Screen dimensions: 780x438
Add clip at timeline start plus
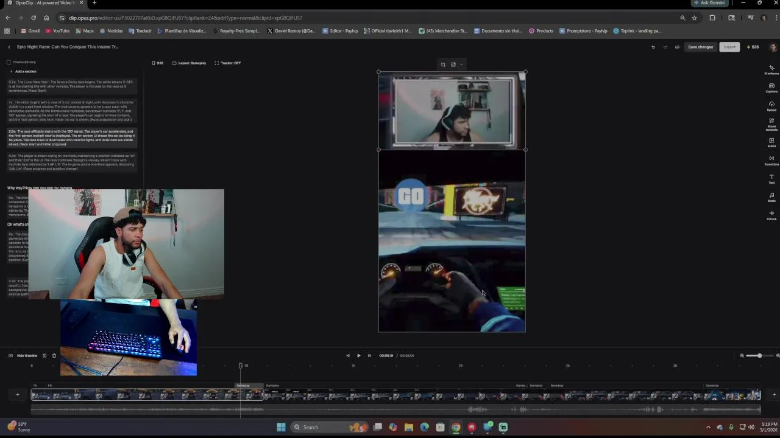(17, 395)
